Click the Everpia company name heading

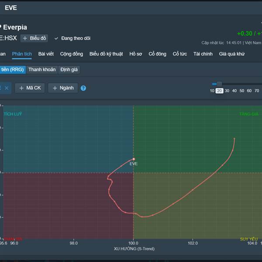click(15, 27)
